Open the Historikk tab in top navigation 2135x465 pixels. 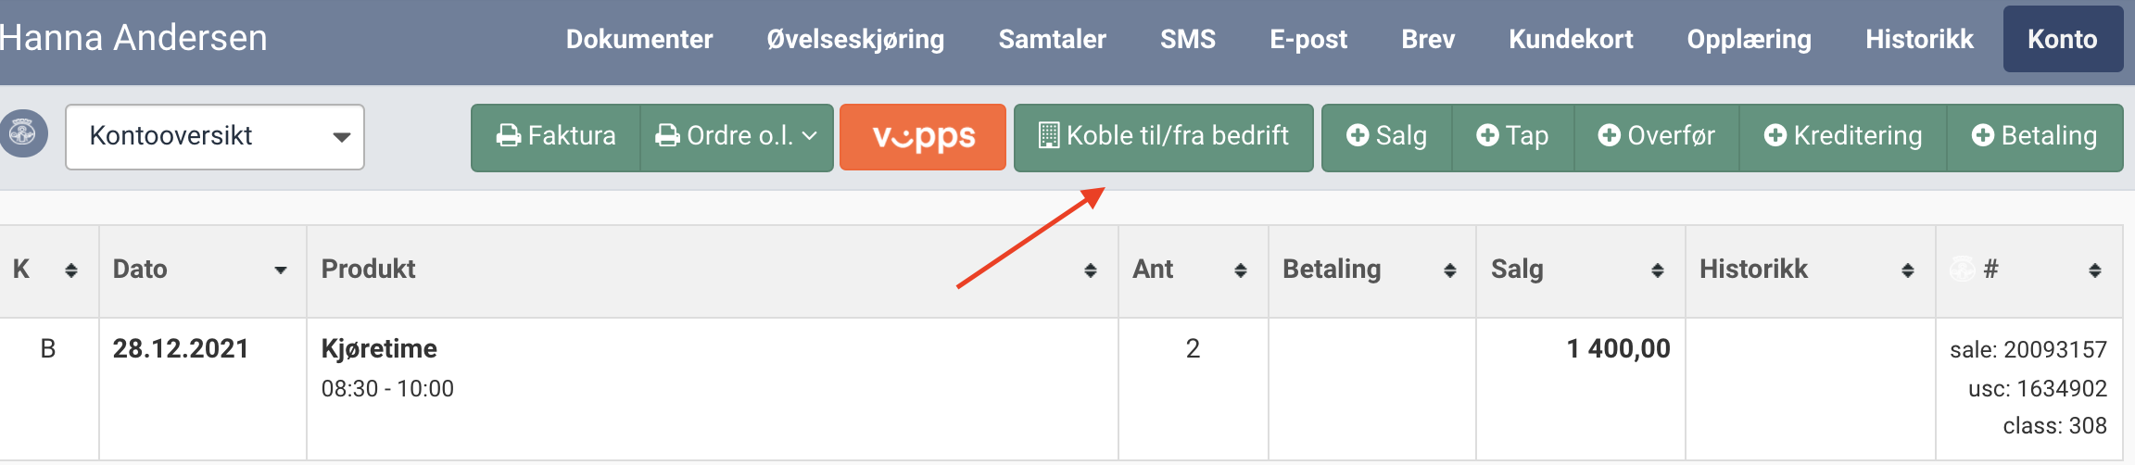[1919, 39]
